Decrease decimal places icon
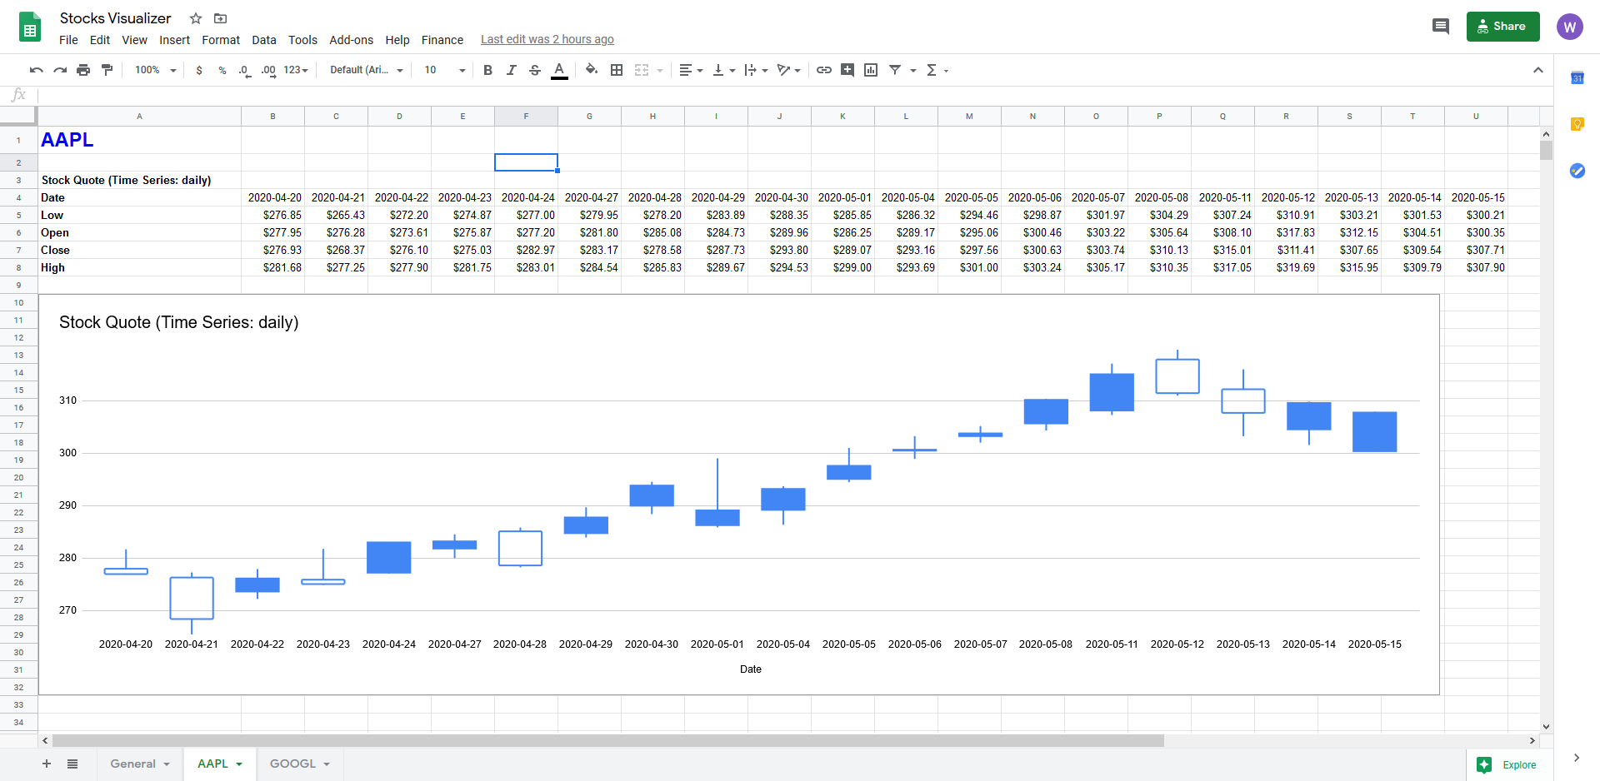The height and width of the screenshot is (781, 1600). [244, 70]
